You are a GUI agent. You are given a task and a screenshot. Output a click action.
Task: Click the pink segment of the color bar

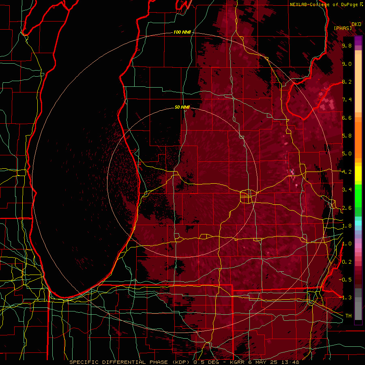[358, 246]
